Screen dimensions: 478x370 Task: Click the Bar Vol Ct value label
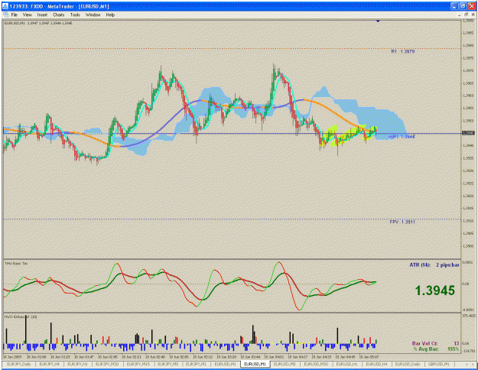pos(435,343)
